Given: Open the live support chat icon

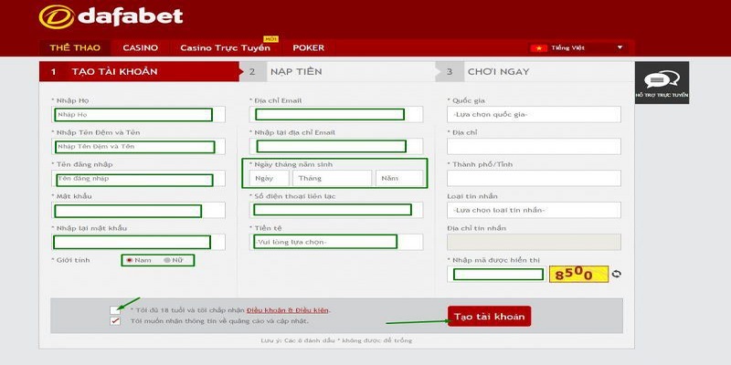Looking at the screenshot, I should click(x=662, y=79).
